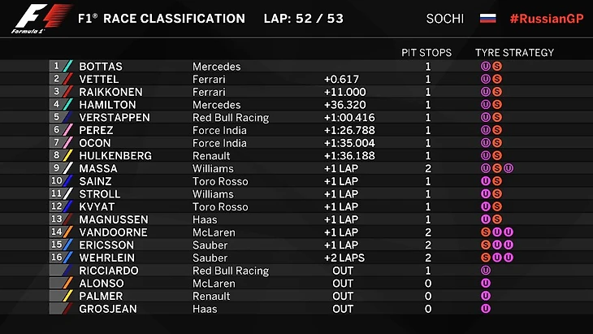This screenshot has height=334, width=593.
Task: Click the PIT STOPS column header
Action: [426, 53]
